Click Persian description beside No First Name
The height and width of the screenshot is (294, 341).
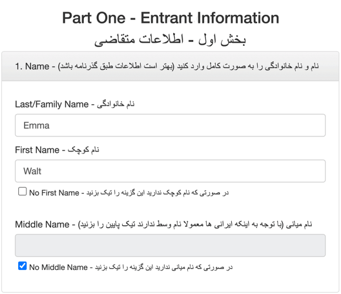pos(158,193)
